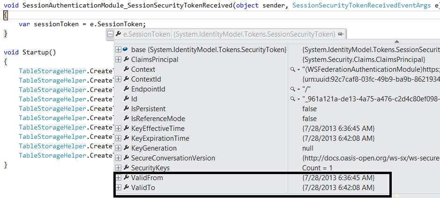
Task: Expand the SecurityKeys collection
Action: tap(118, 168)
